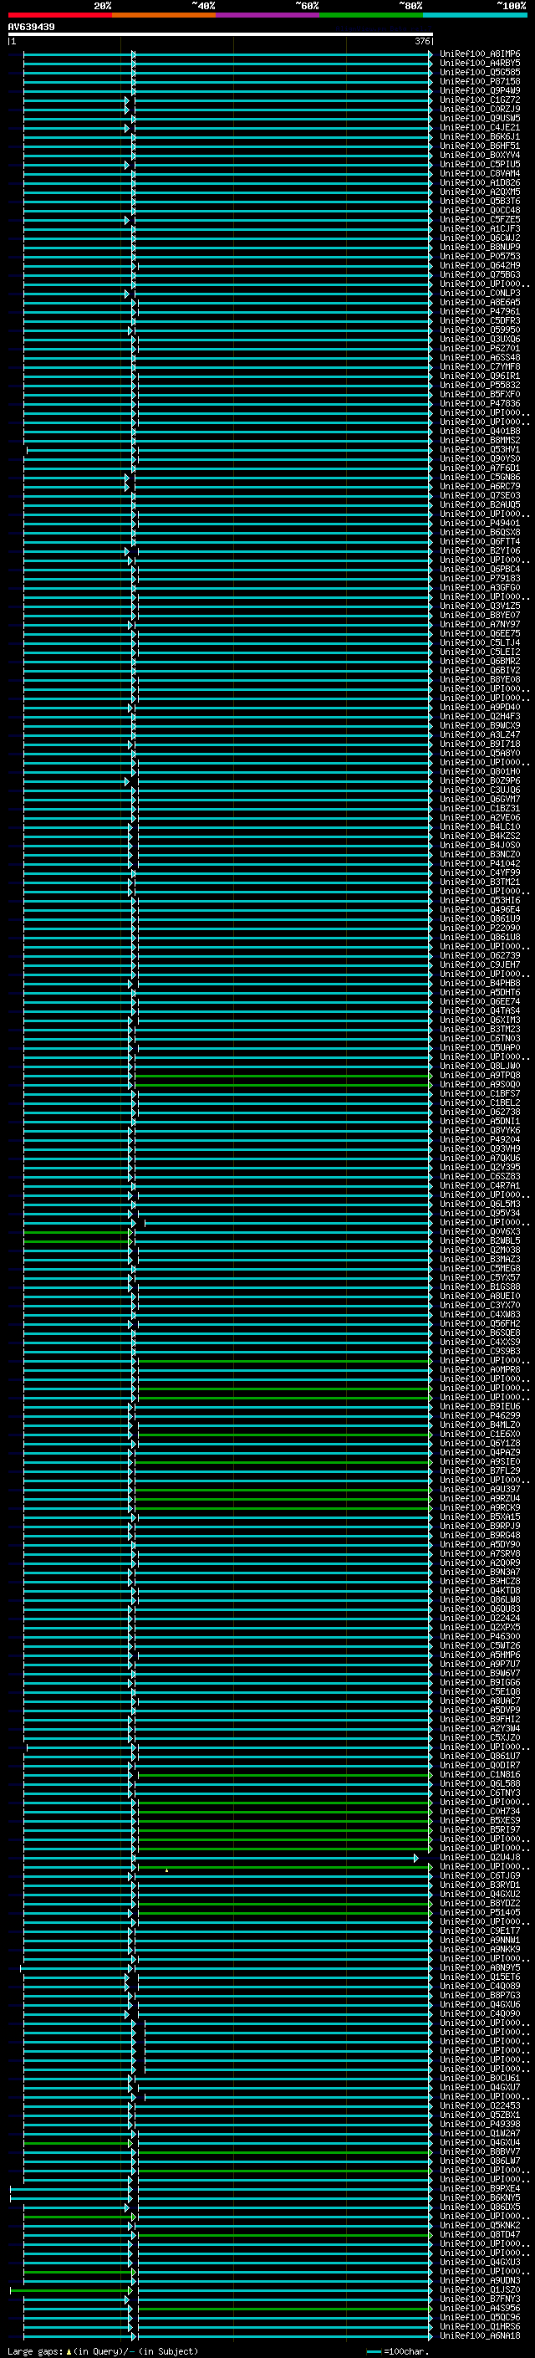Viewport: 535px width, 2358px height.
Task: Select the UniRef100_Q56FH2 label
Action: (480, 1323)
